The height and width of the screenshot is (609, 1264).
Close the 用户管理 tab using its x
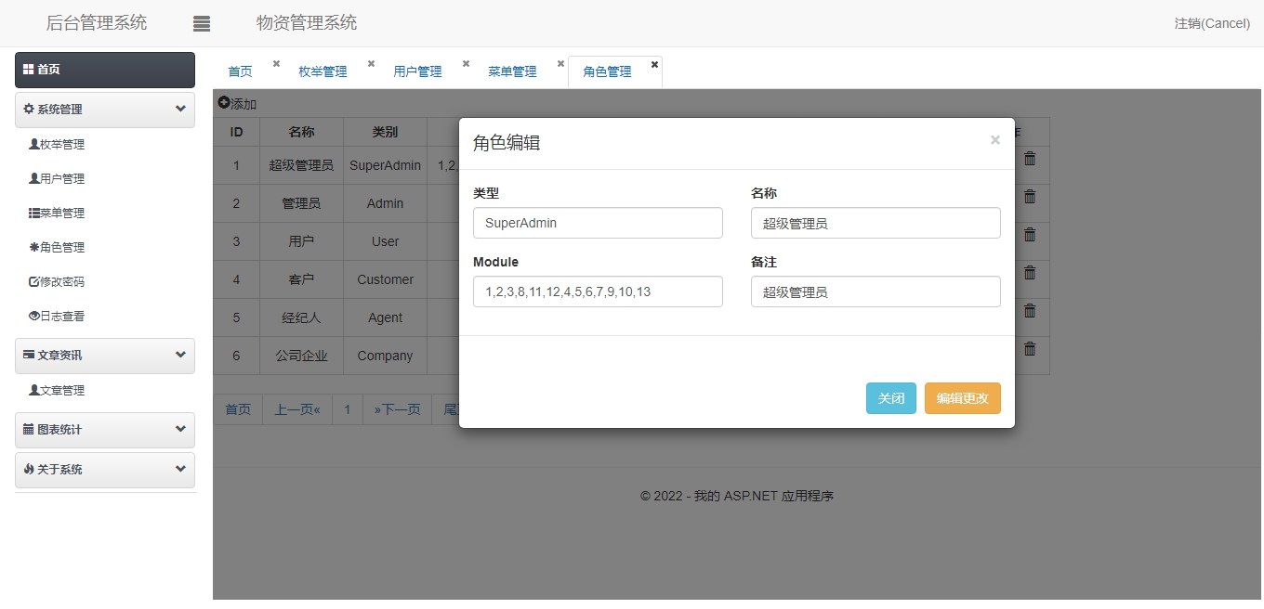[x=466, y=64]
